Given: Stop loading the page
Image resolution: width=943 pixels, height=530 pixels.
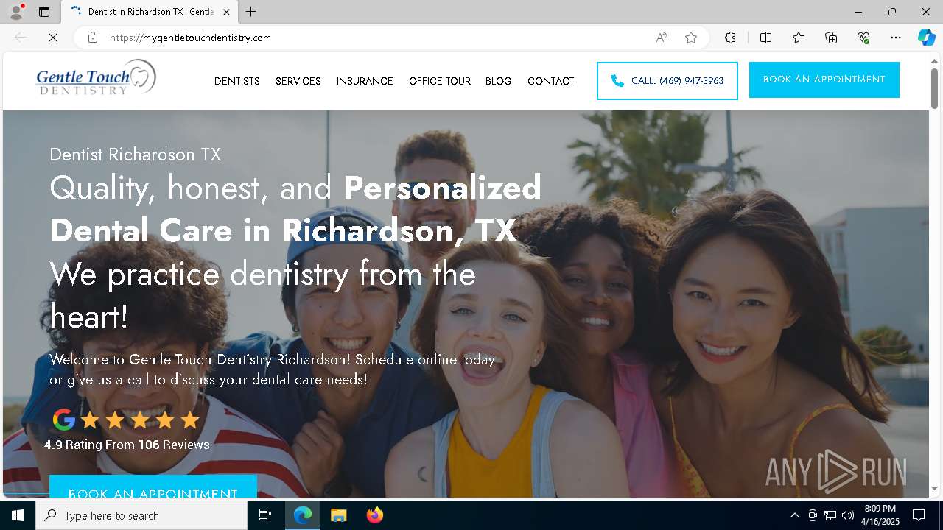Looking at the screenshot, I should click(53, 38).
